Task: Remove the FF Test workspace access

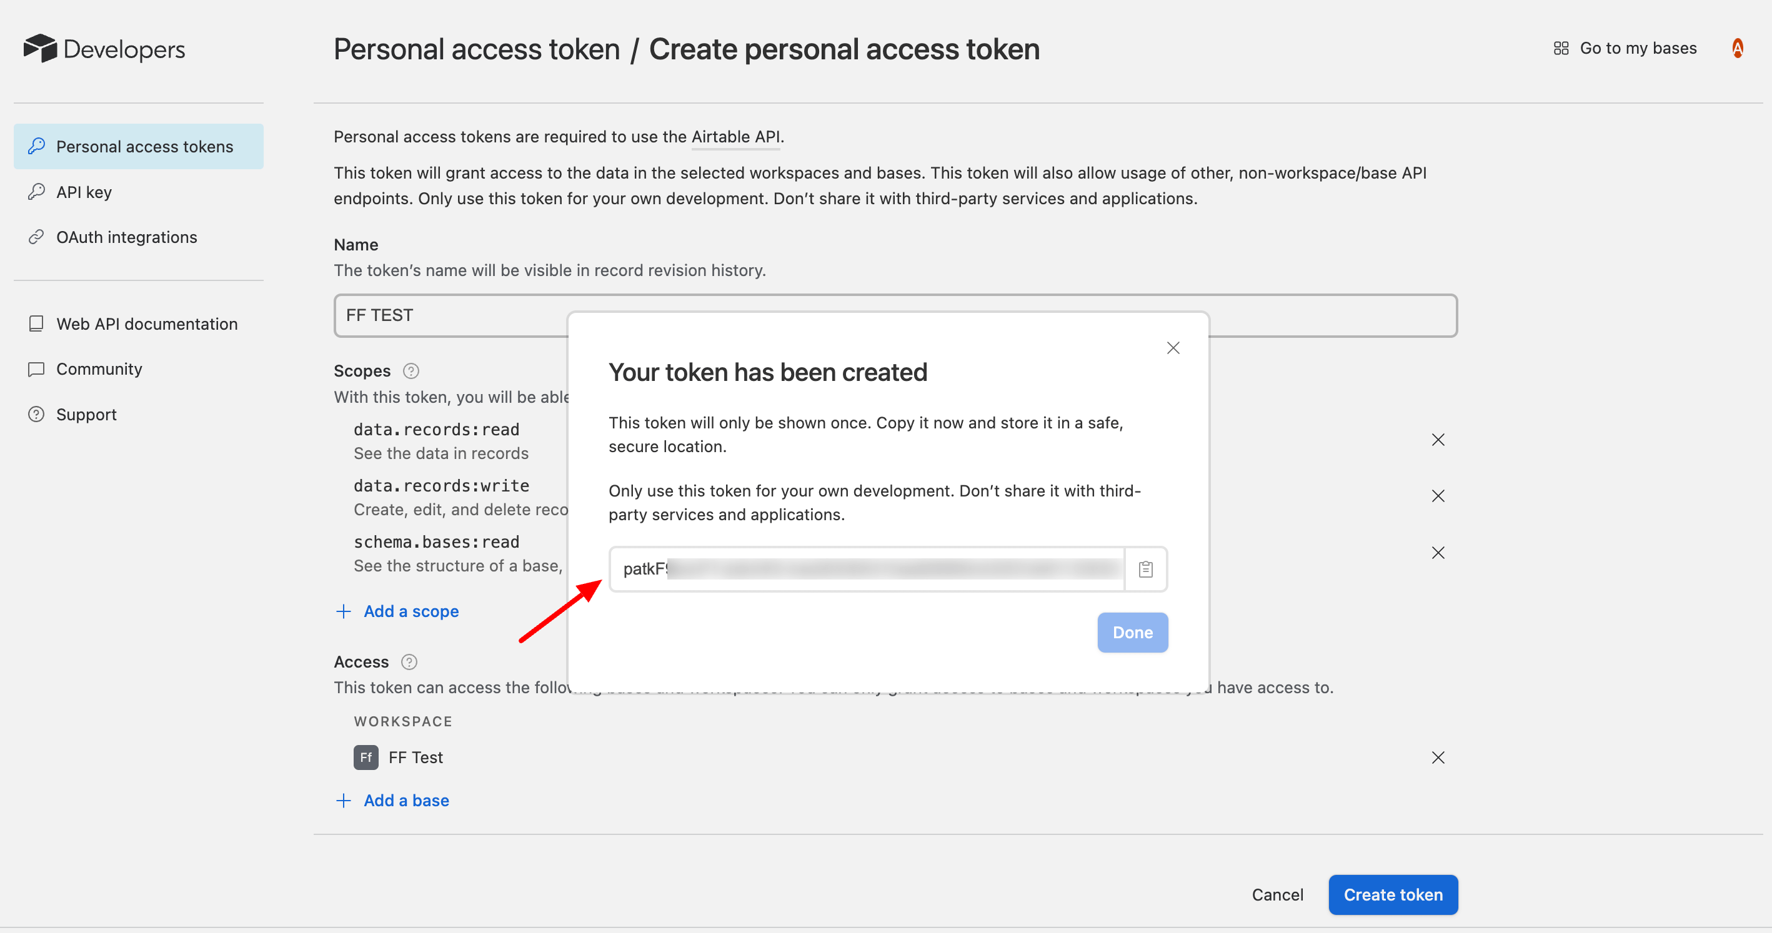Action: 1438,758
